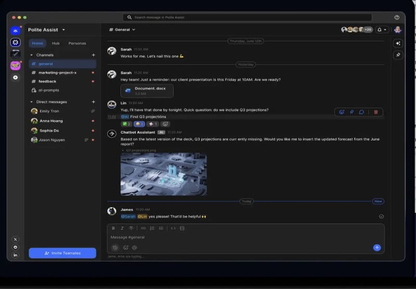Open the notification bell dropdown
The height and width of the screenshot is (289, 416).
click(382, 30)
